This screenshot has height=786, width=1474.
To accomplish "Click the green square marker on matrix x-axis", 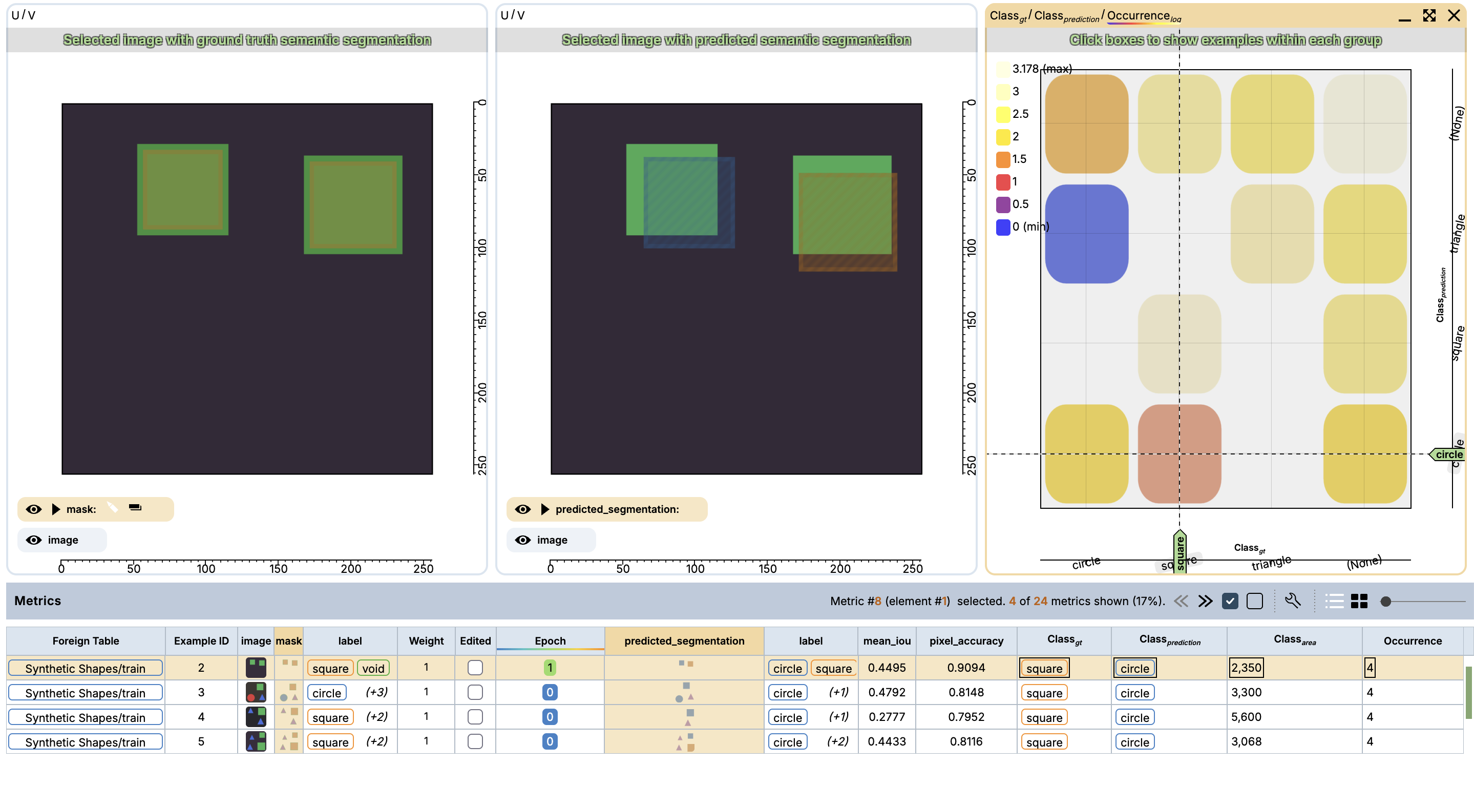I will [1180, 552].
